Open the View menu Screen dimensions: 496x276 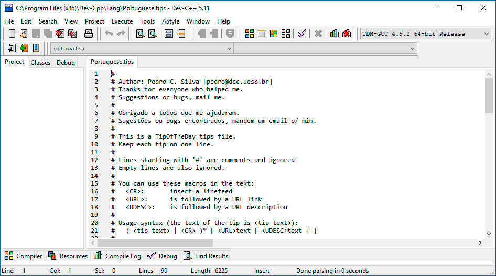[71, 21]
